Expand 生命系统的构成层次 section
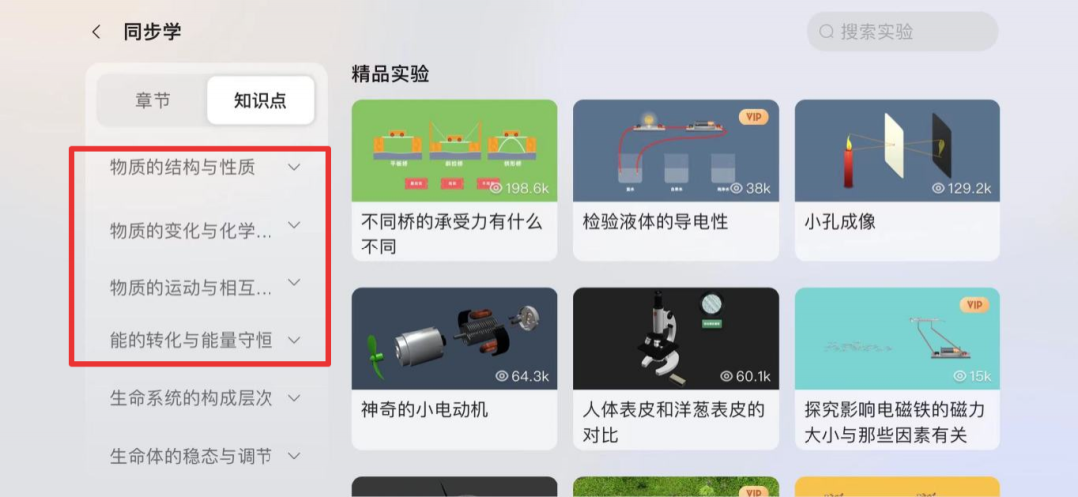The height and width of the screenshot is (497, 1078). point(207,398)
